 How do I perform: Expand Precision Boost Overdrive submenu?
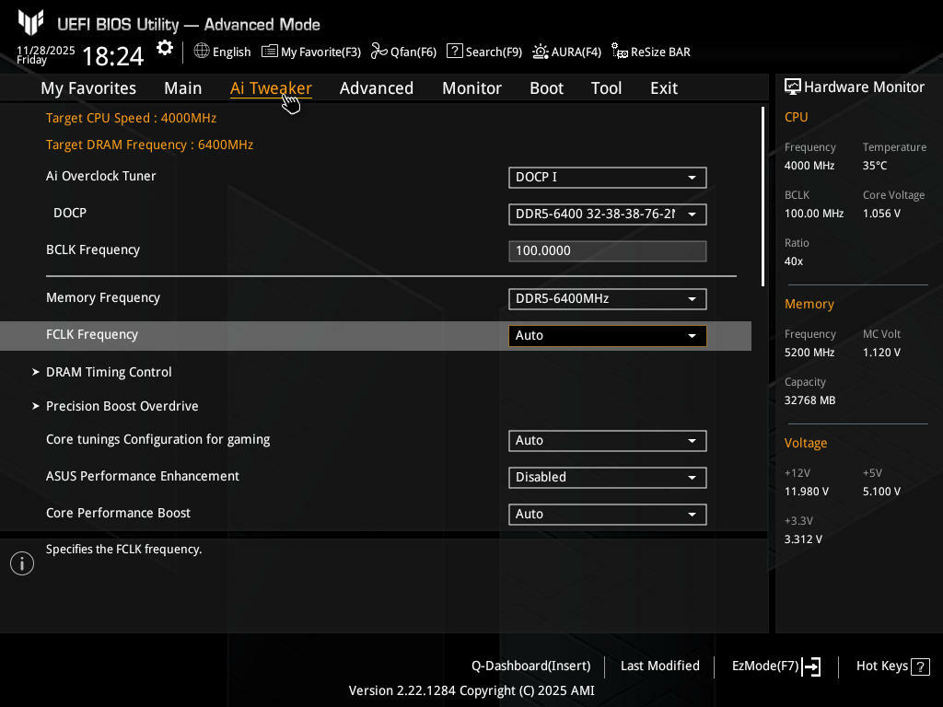pyautogui.click(x=122, y=406)
